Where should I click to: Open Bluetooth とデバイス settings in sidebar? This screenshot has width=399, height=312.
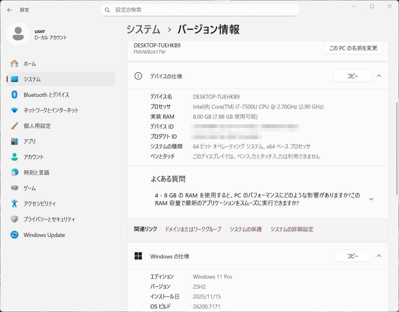coord(46,95)
